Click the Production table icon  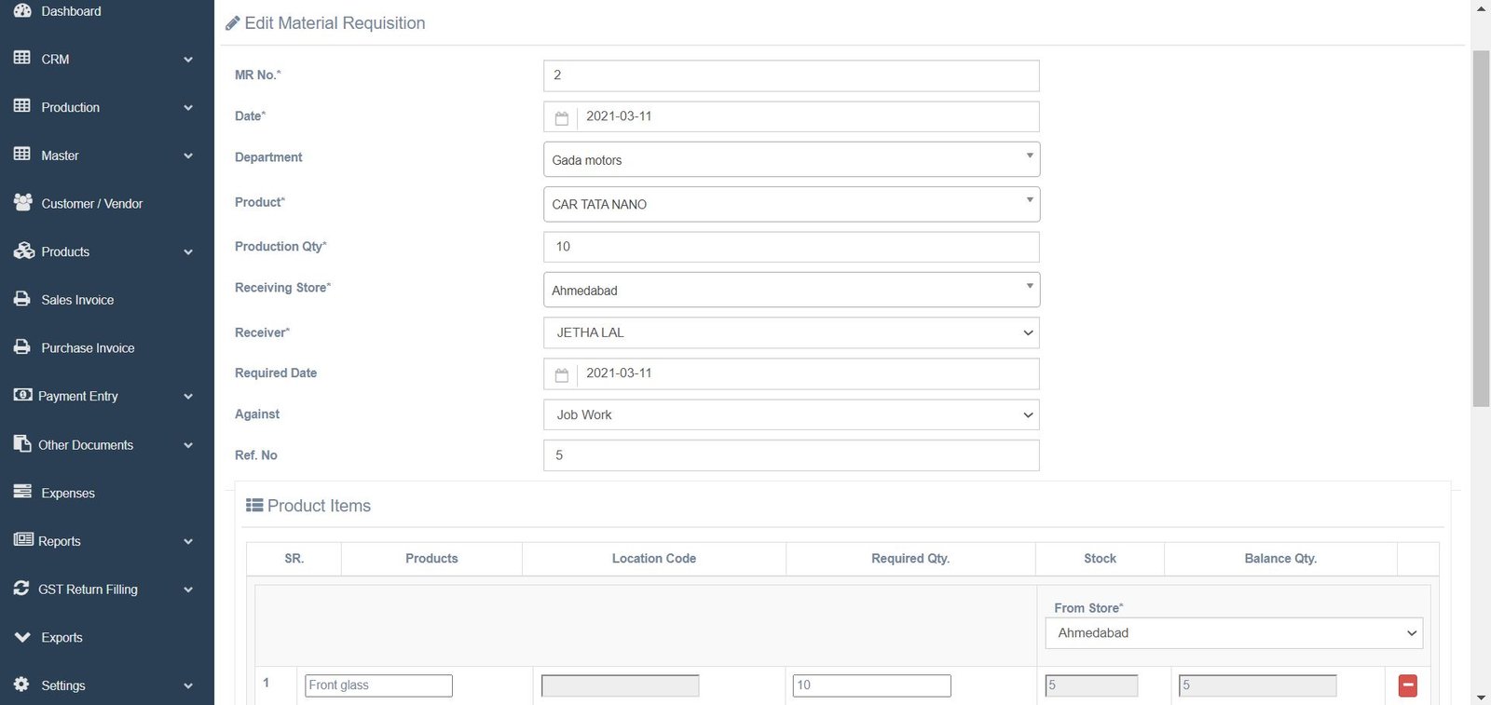pos(22,106)
